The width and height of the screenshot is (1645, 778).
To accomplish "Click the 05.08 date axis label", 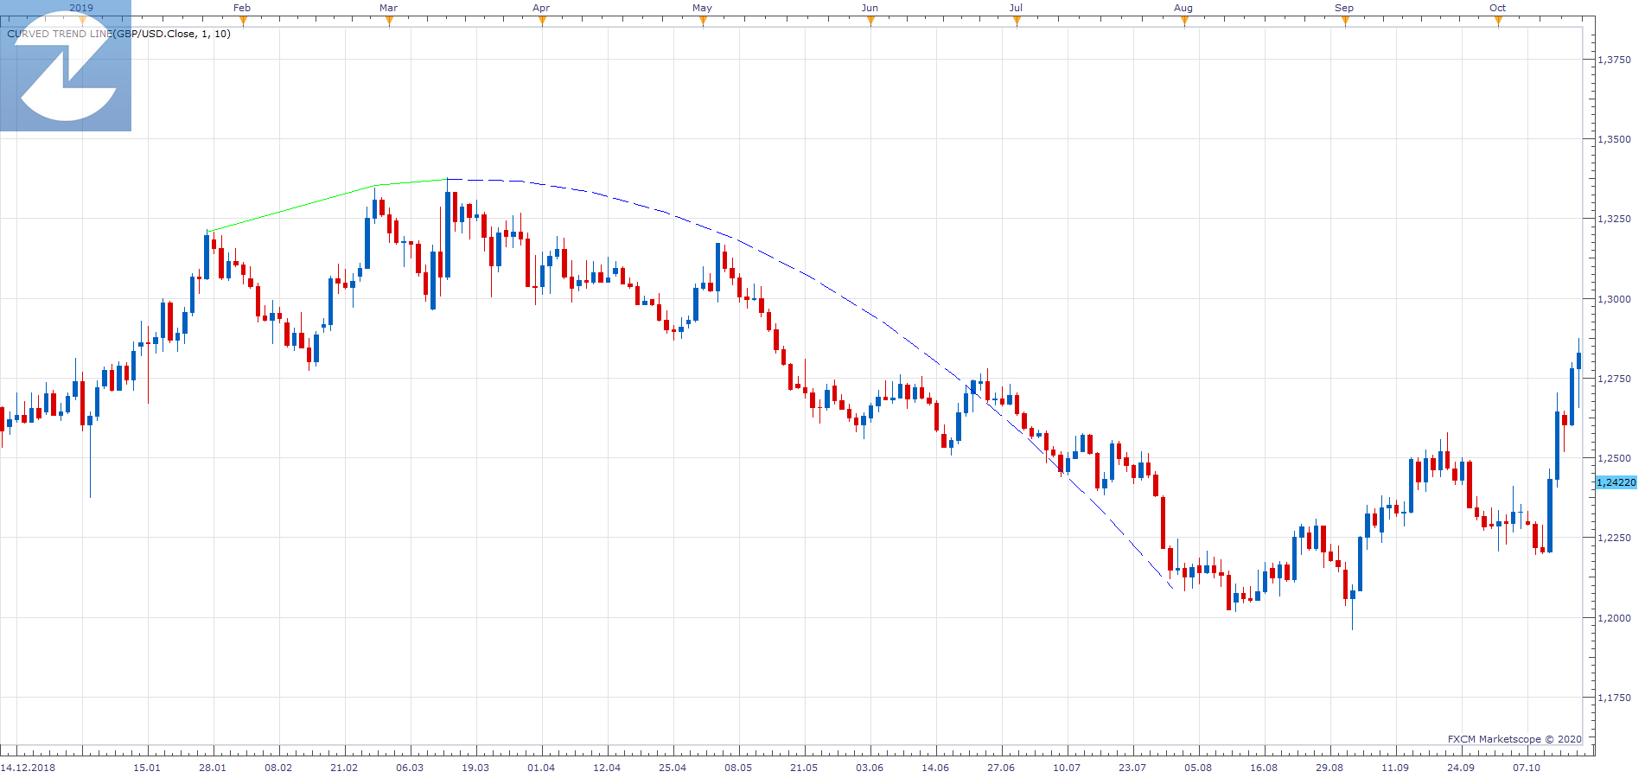I will (x=1198, y=768).
